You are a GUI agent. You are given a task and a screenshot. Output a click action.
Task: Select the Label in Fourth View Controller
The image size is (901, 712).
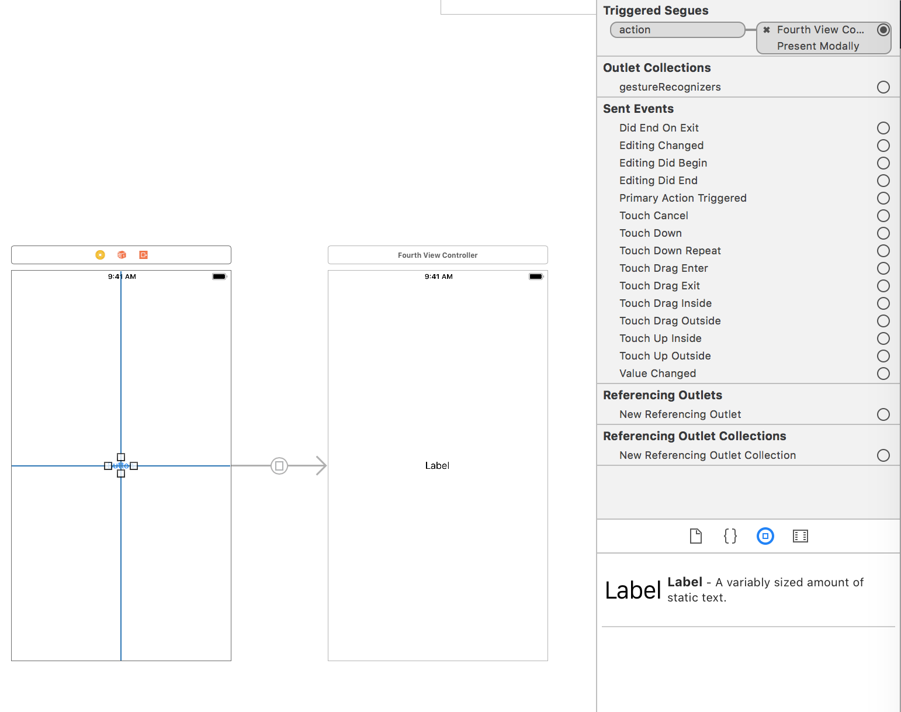(437, 466)
